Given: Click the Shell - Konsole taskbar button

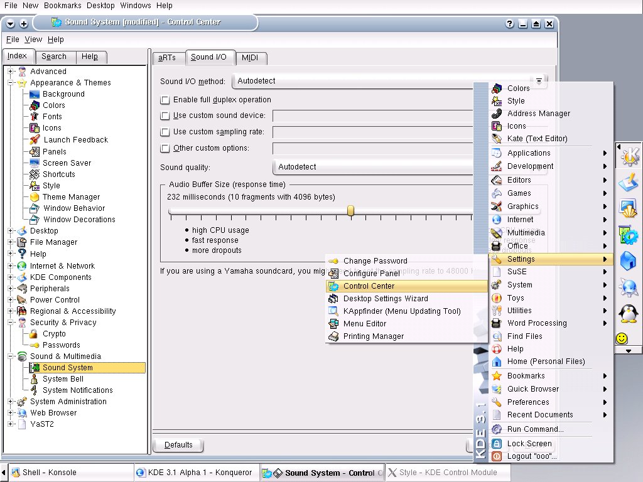Looking at the screenshot, I should [x=70, y=473].
